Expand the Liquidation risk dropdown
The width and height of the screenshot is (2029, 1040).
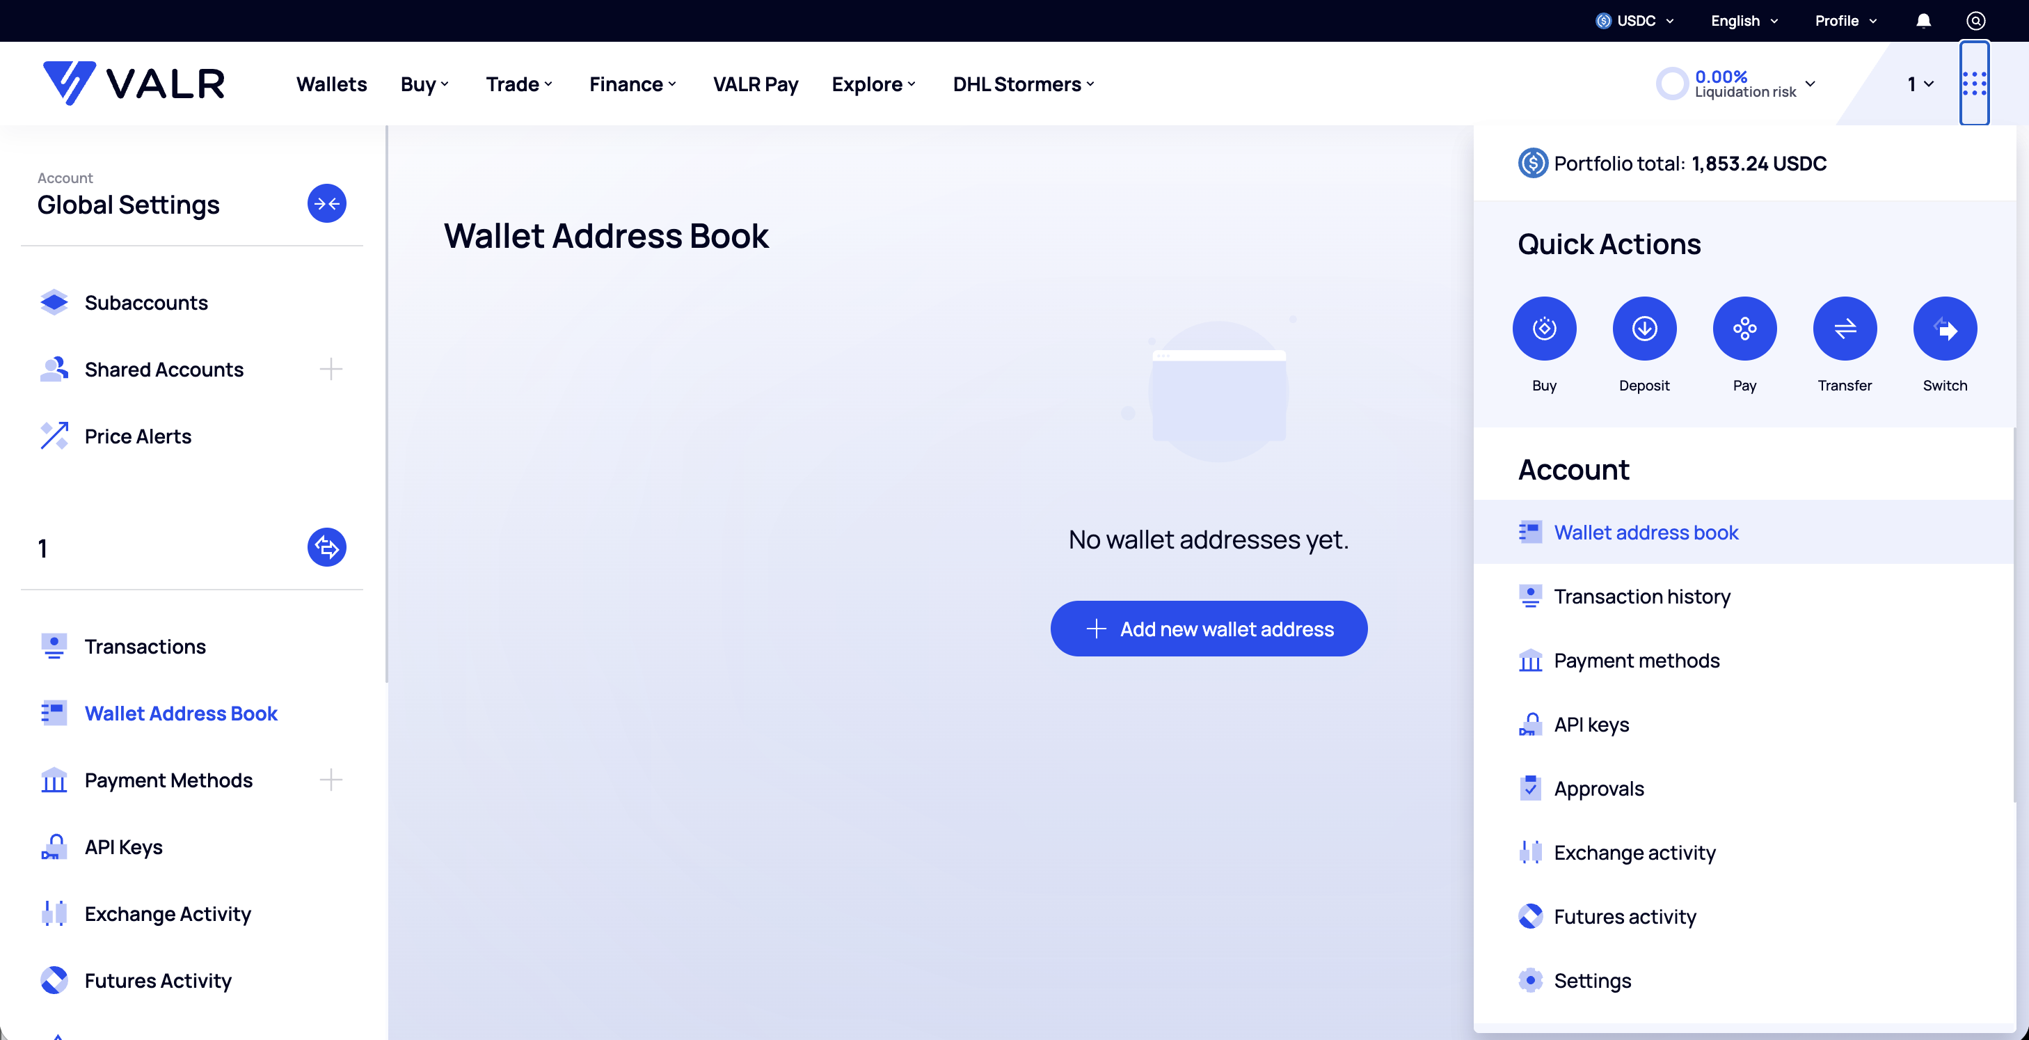click(x=1809, y=84)
